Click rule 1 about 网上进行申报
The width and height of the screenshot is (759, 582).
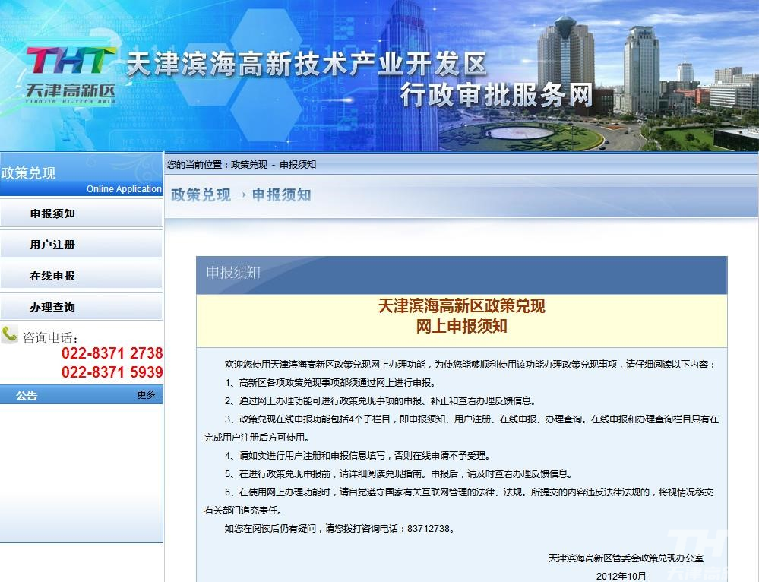click(x=330, y=382)
